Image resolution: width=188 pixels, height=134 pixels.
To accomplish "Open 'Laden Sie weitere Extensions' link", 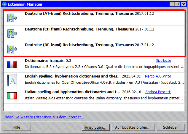I will click(44, 117).
